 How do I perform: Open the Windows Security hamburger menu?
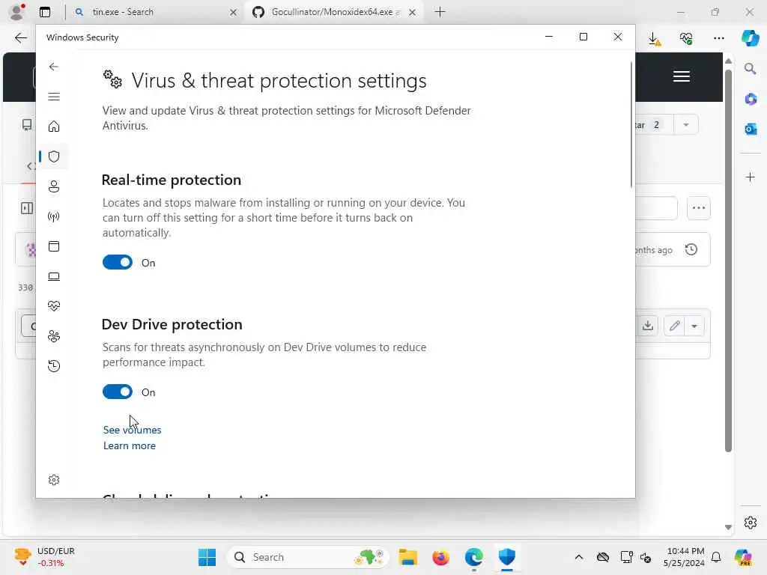click(x=54, y=97)
